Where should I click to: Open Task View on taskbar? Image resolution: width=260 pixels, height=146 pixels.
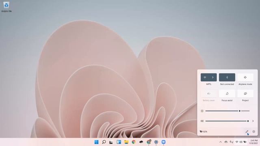[x=111, y=142]
